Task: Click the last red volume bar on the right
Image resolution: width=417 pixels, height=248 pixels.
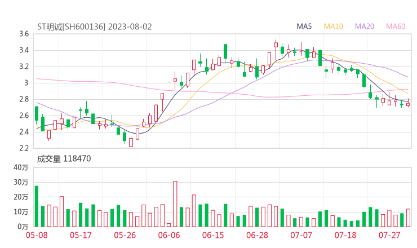Action: pos(408,218)
